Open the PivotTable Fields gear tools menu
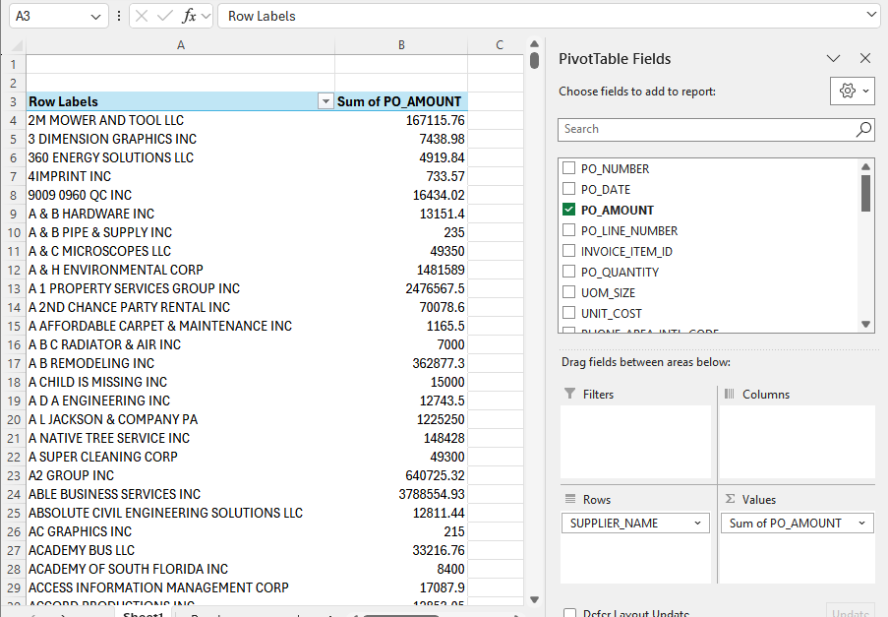This screenshot has height=617, width=888. coord(852,91)
